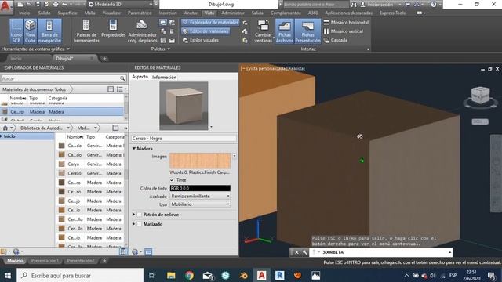
Task: Click the Color de tinte black swatch
Action: tap(200, 188)
